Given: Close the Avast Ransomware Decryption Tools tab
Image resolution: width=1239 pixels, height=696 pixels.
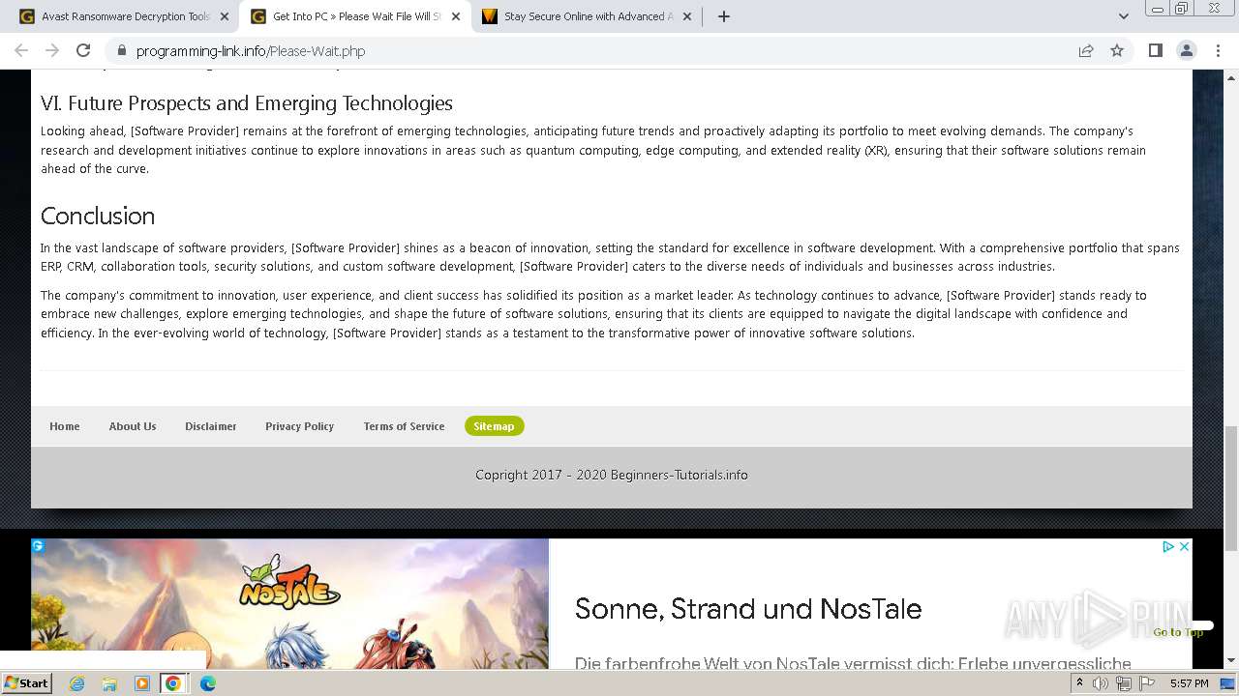Looking at the screenshot, I should [x=225, y=16].
